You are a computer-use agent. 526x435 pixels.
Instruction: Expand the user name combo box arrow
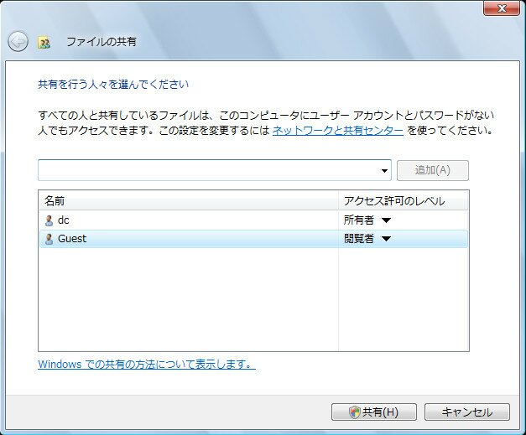(385, 170)
